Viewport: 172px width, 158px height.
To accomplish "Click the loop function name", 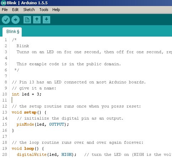I will coord(29,148).
